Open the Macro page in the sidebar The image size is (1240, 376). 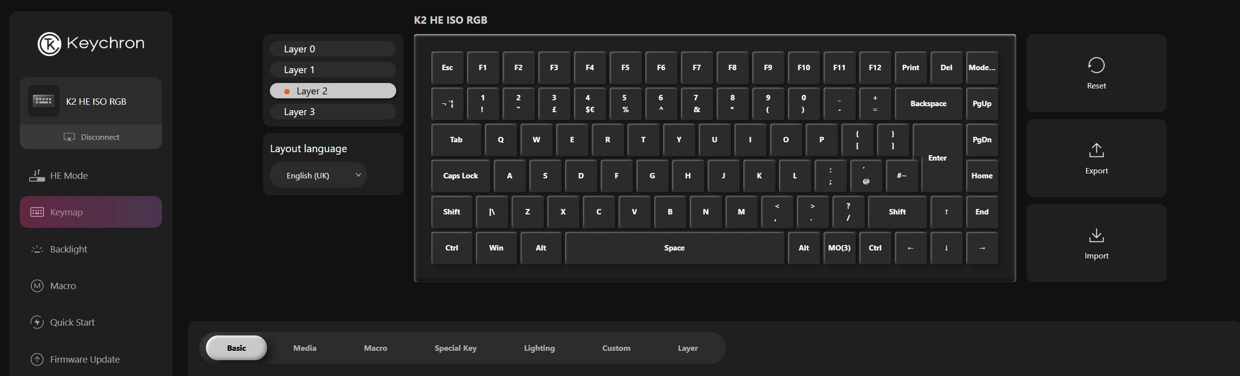click(x=91, y=286)
